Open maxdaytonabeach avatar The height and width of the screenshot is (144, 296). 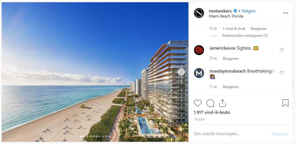(x=199, y=73)
